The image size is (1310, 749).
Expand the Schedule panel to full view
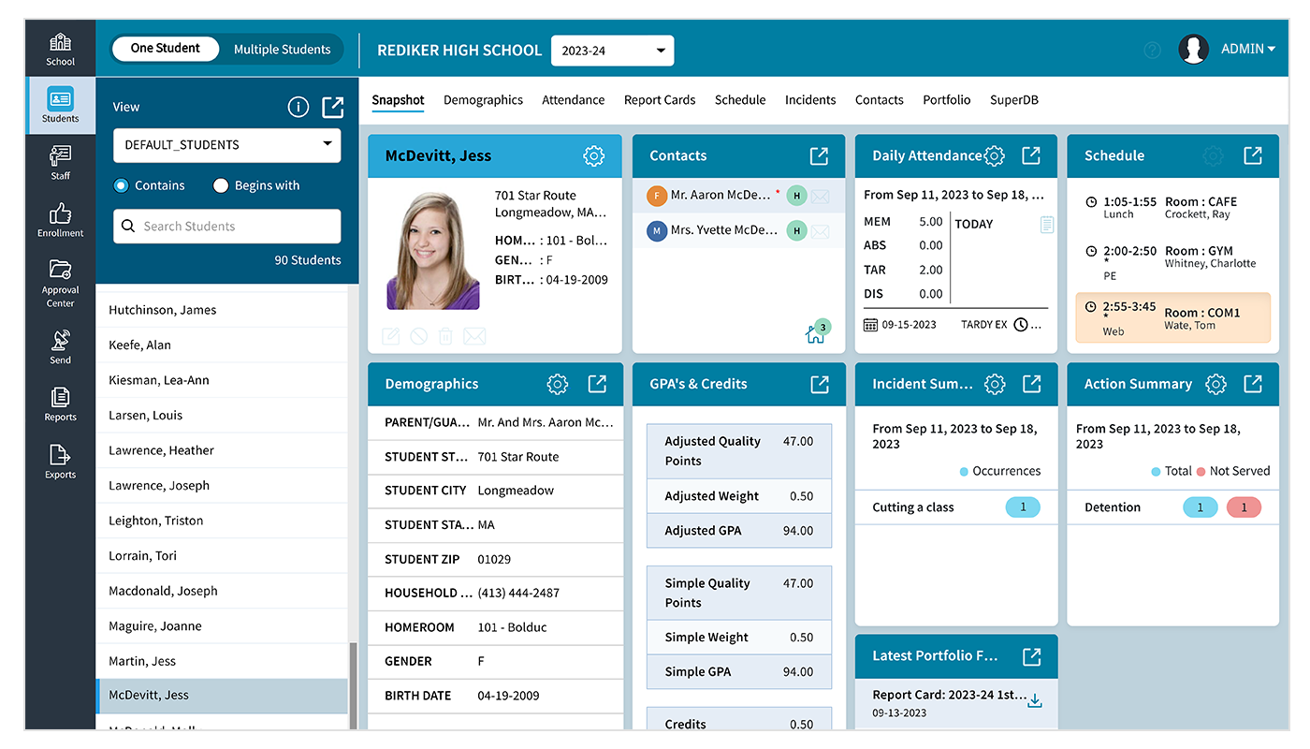[x=1253, y=155]
